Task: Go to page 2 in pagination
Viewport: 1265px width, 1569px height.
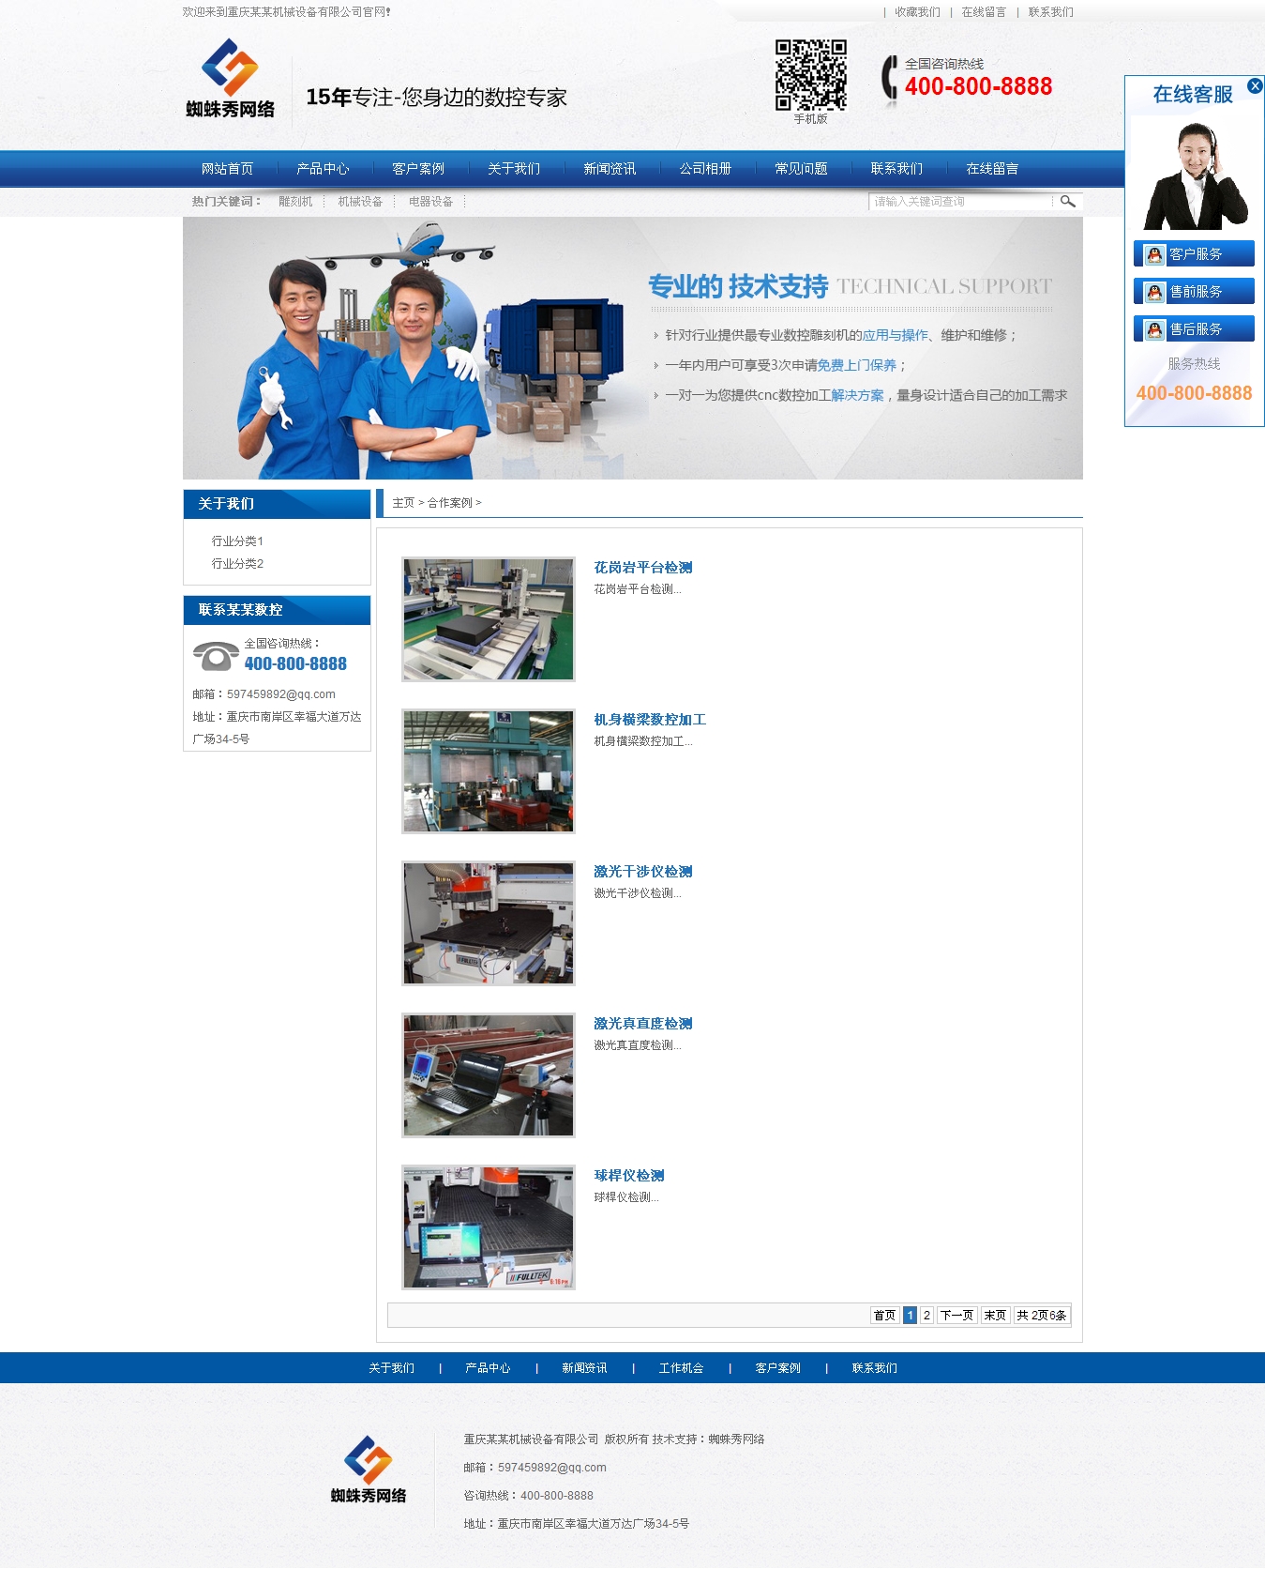Action: (926, 1316)
